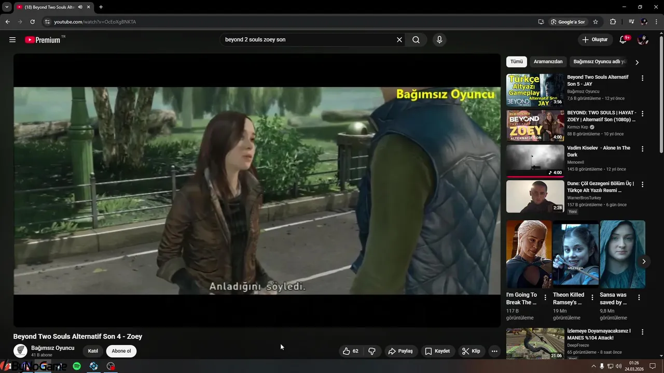The image size is (664, 373).
Task: Click the Google'a Sor button
Action: 568,22
